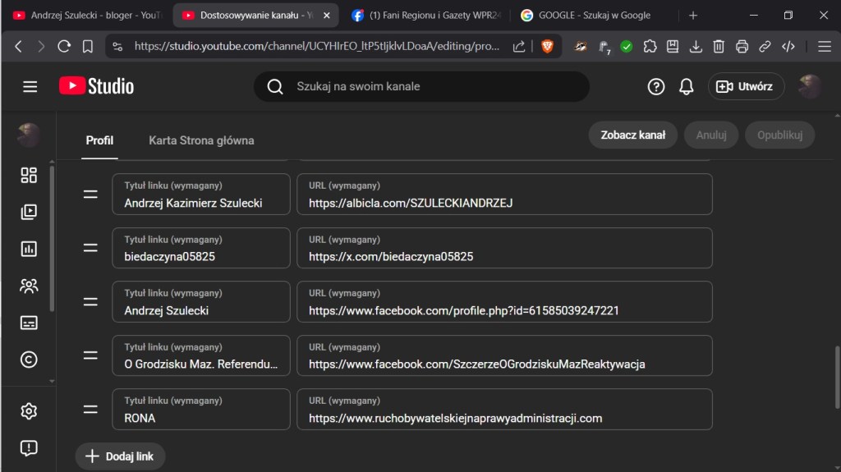This screenshot has height=472, width=841.
Task: Click the Zobacz kanał button
Action: (x=632, y=135)
